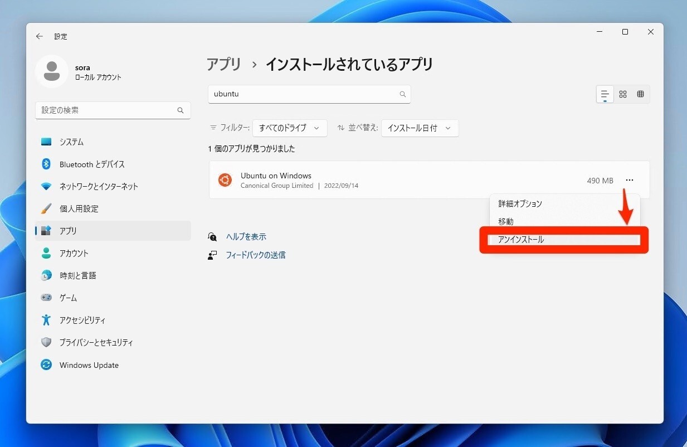
Task: Click the sora user avatar
Action: tap(52, 71)
